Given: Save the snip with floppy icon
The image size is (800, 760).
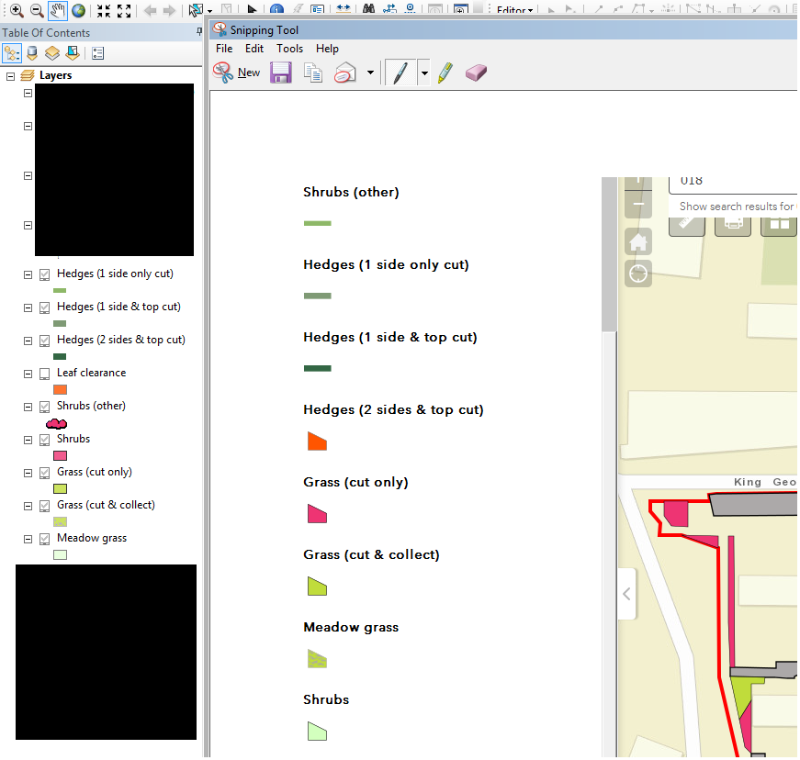Looking at the screenshot, I should [x=281, y=73].
